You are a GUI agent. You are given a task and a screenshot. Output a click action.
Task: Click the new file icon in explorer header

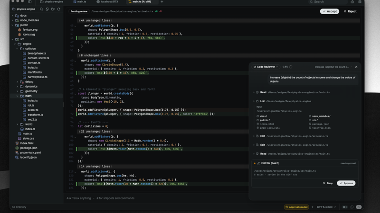coord(47,9)
